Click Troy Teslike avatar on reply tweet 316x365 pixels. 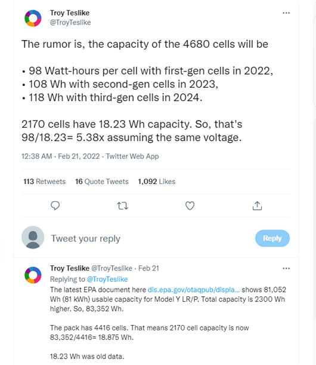[x=33, y=275]
